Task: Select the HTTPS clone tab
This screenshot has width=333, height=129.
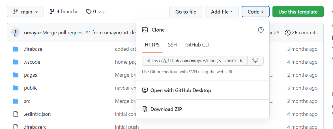Action: [152, 45]
